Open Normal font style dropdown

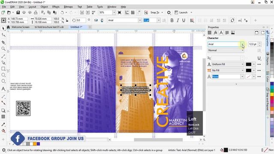(242, 50)
